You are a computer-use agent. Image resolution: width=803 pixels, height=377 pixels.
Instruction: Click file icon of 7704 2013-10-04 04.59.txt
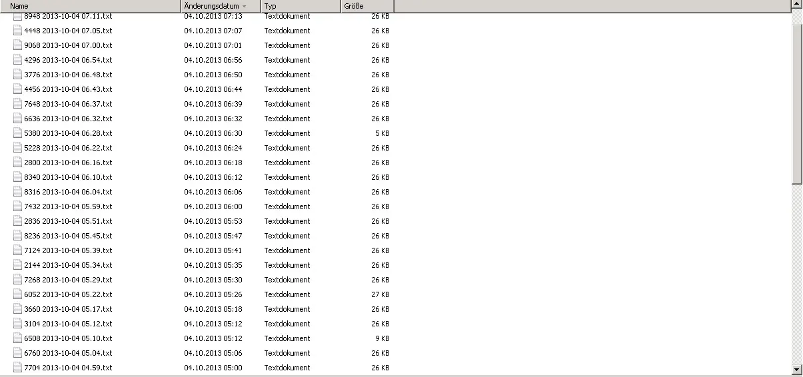[18, 368]
